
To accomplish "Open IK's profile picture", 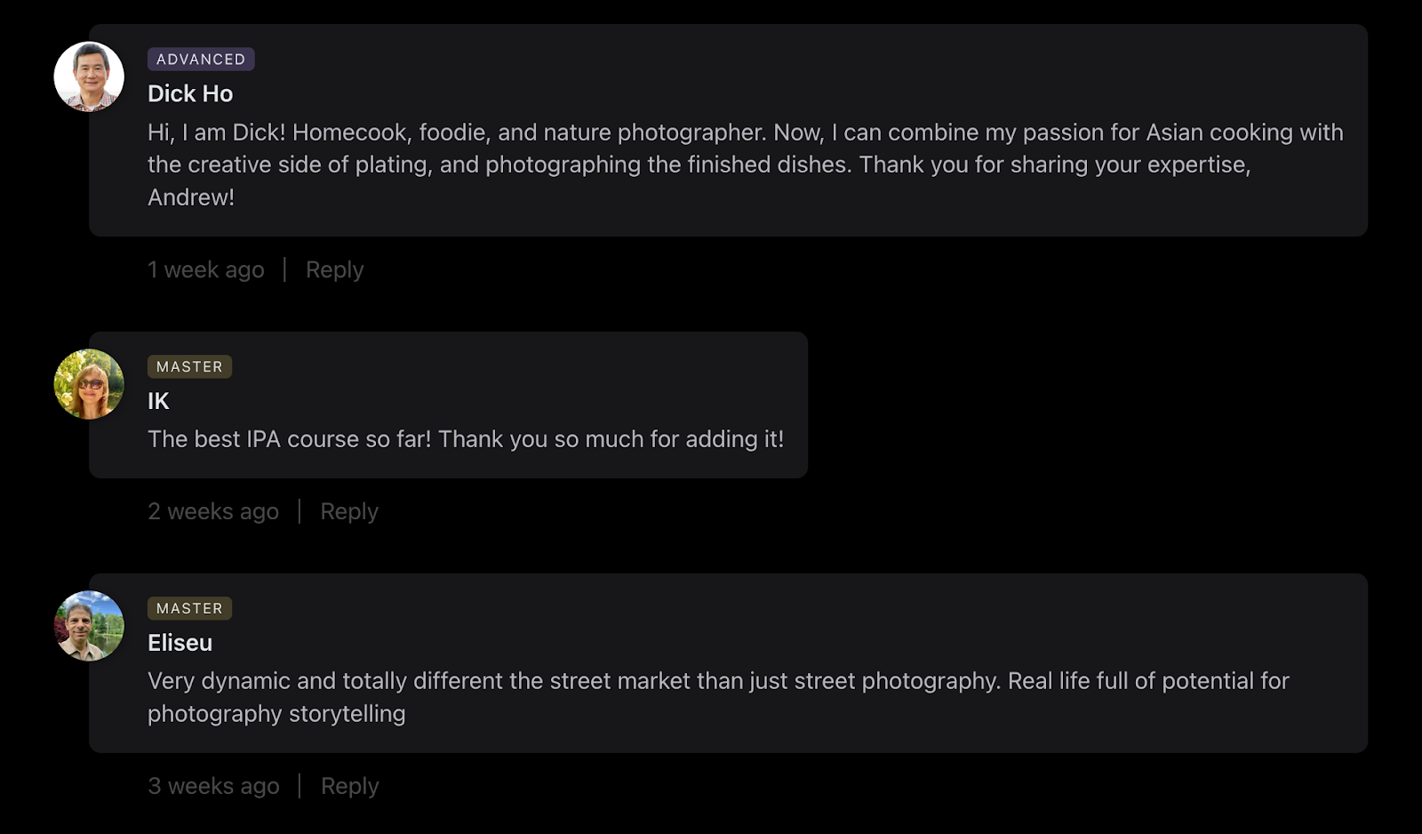I will click(89, 384).
